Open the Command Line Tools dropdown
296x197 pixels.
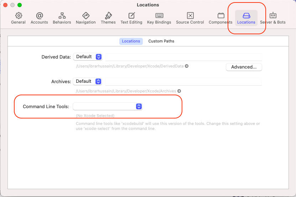(x=108, y=106)
